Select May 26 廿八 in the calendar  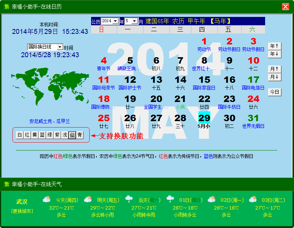[x=130, y=122]
